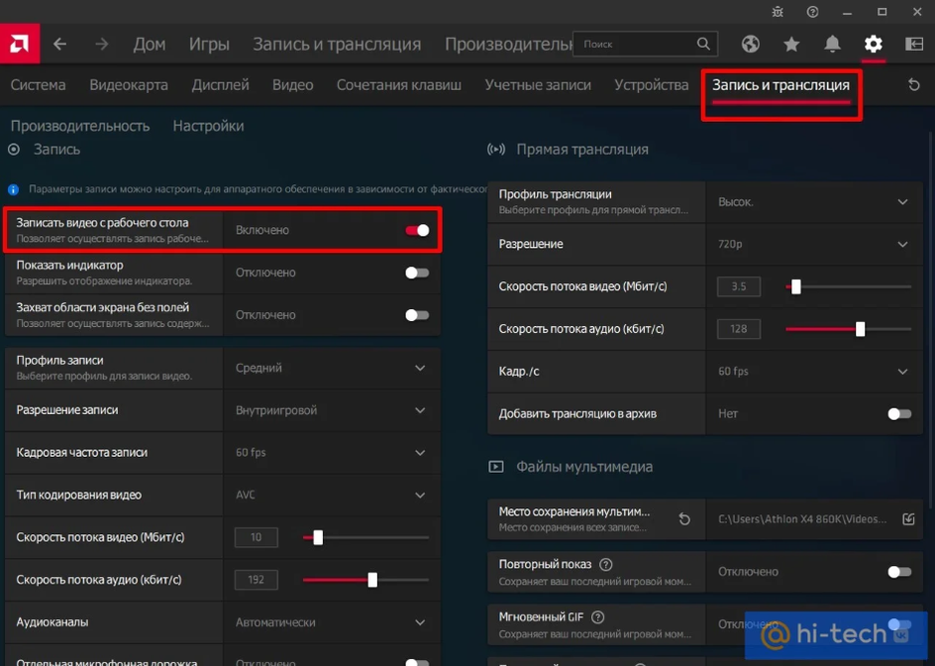Click the media save path C:\Users\Athlon
Image resolution: width=935 pixels, height=666 pixels.
(802, 519)
